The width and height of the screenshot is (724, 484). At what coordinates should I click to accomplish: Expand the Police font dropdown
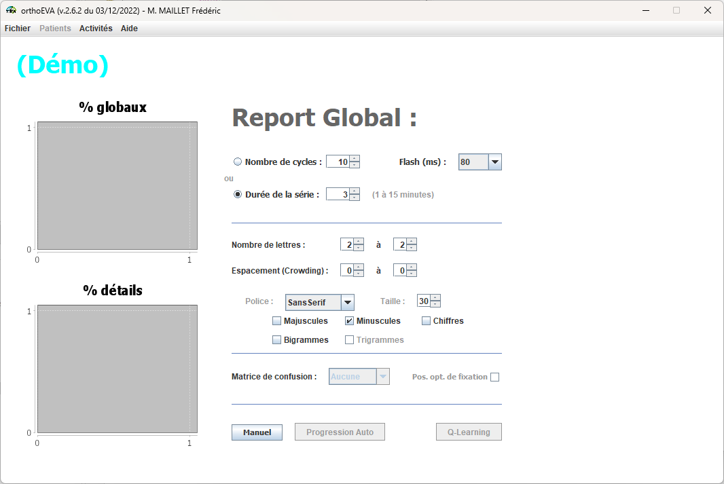(x=347, y=302)
